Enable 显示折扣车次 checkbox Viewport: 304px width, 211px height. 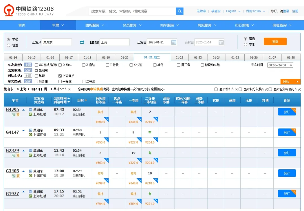[x=216, y=89]
